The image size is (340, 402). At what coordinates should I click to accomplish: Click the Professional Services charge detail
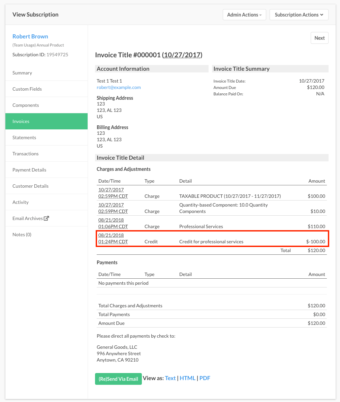click(201, 226)
